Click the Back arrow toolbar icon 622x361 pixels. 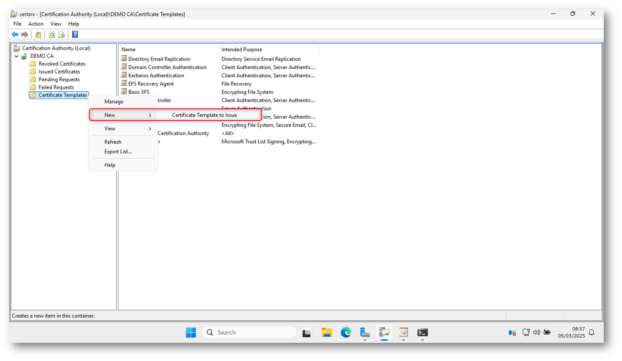(x=15, y=34)
